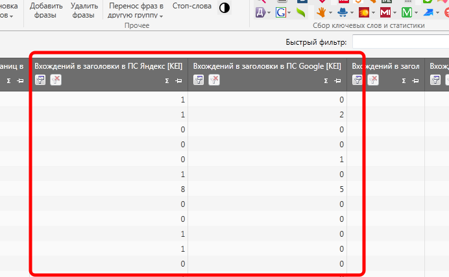Click the green leaf toolbar icon
Screen dimensions: 449x277
300,12
